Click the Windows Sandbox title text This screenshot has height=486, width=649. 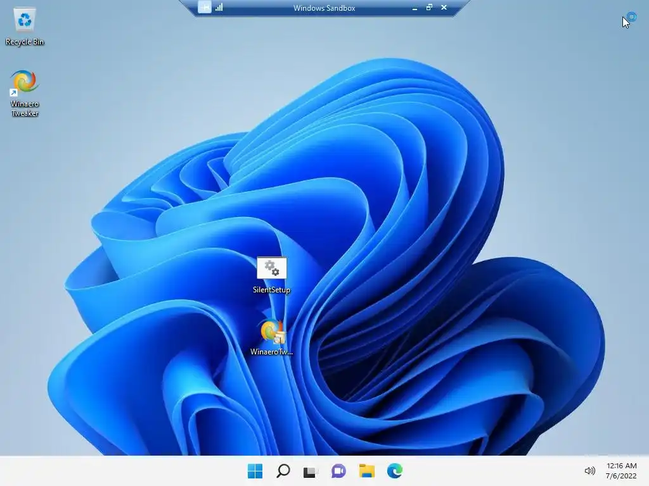[x=324, y=8]
